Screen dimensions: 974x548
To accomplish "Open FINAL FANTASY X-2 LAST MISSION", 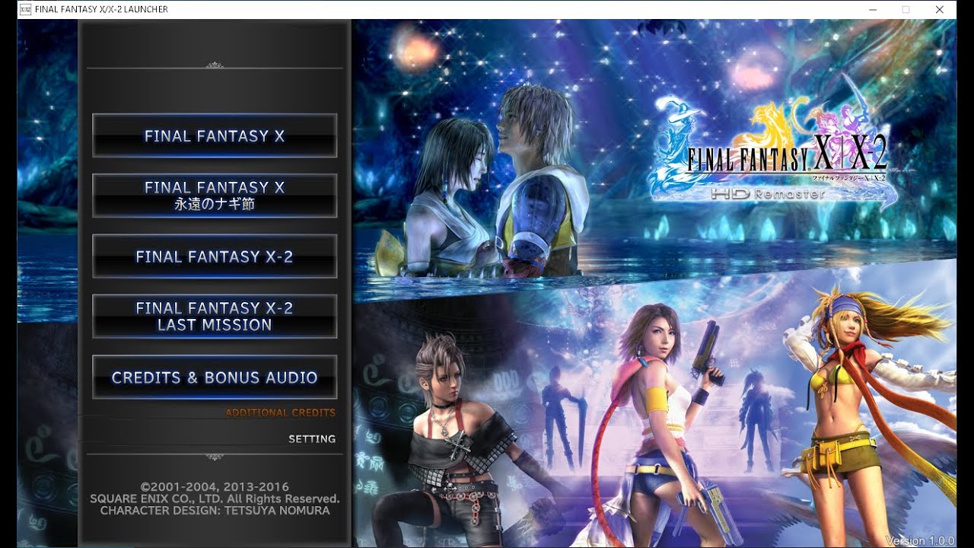I will tap(214, 317).
